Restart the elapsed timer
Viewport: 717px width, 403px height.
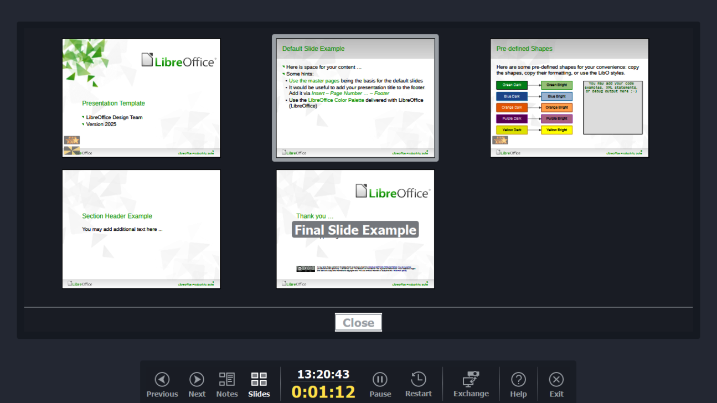click(418, 385)
